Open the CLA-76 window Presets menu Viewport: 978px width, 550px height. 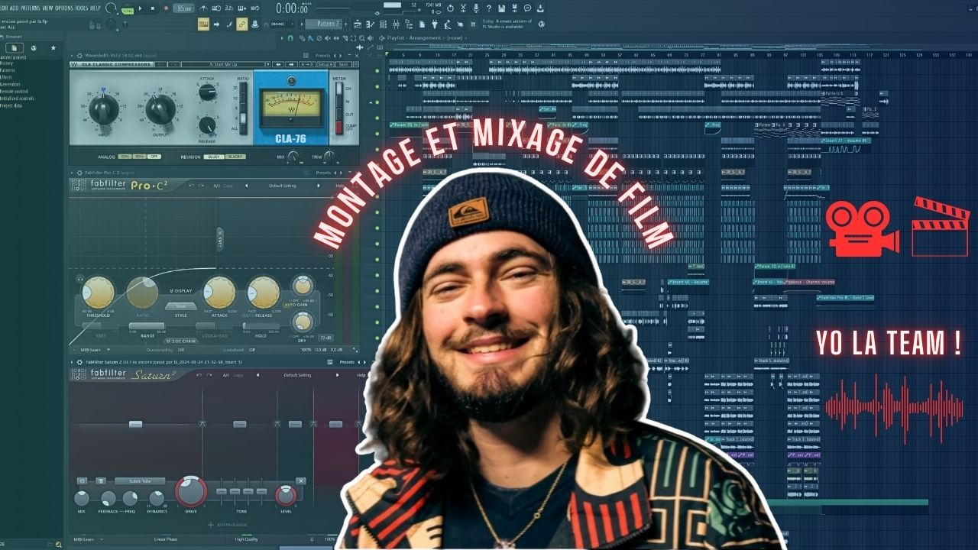[x=322, y=56]
